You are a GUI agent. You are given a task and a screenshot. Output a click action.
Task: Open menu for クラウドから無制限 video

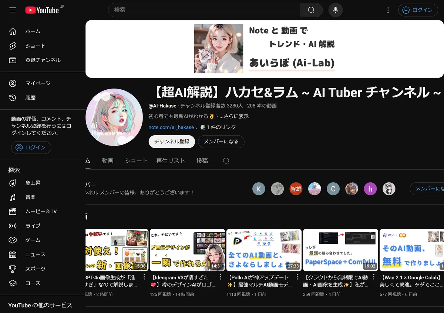(374, 277)
